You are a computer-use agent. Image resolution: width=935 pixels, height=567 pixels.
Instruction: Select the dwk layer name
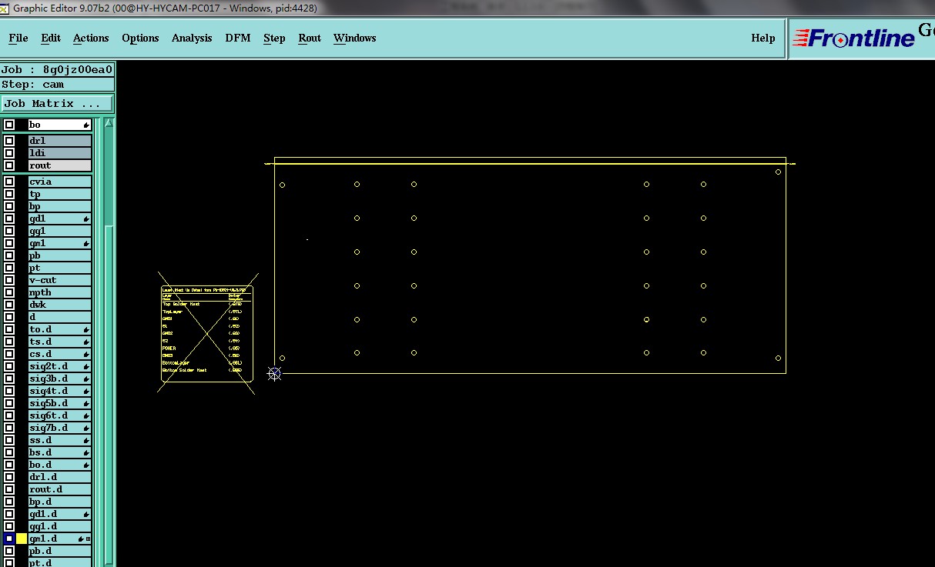point(60,305)
